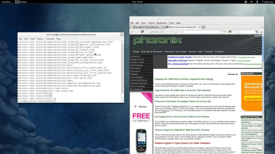Open the Computers category in sidebar
Screen dimensions: 275x154
[141, 56]
